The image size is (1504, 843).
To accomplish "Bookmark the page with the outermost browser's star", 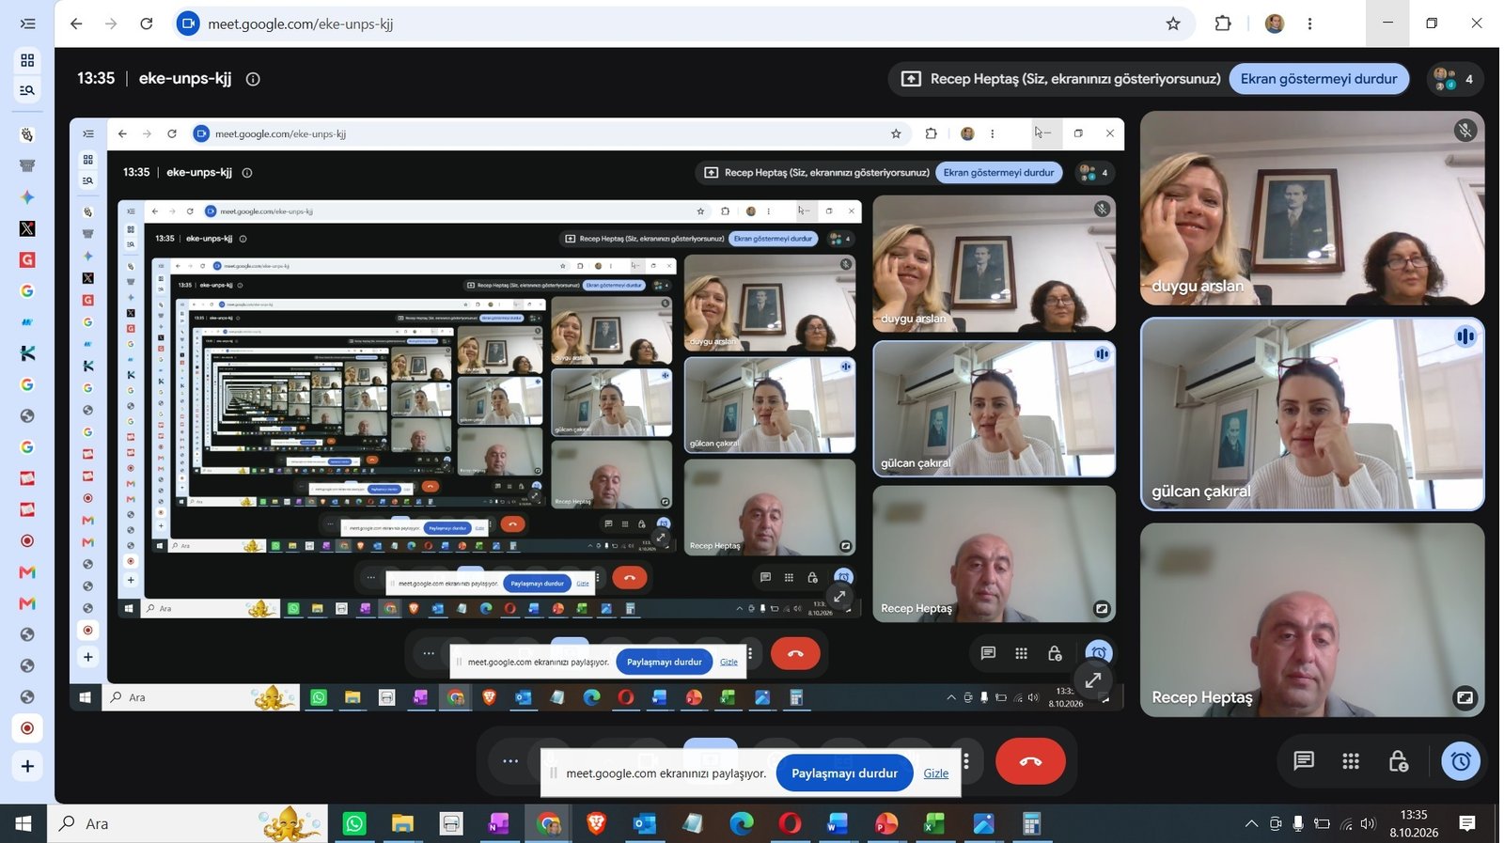I will (1173, 23).
